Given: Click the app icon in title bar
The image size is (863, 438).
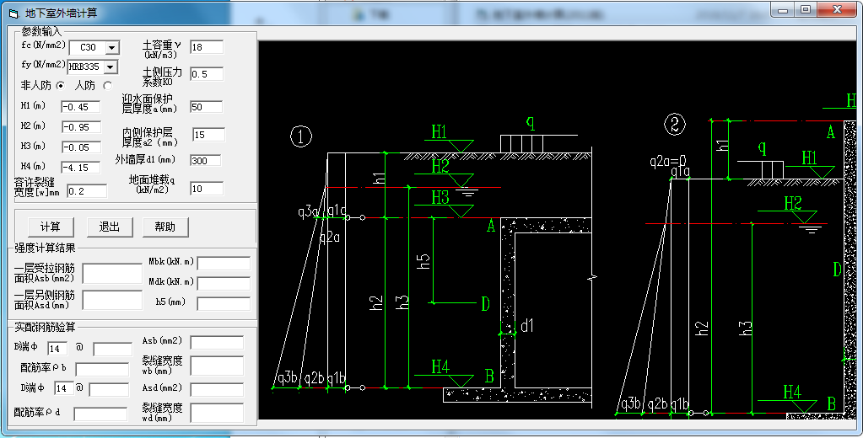Looking at the screenshot, I should 13,13.
